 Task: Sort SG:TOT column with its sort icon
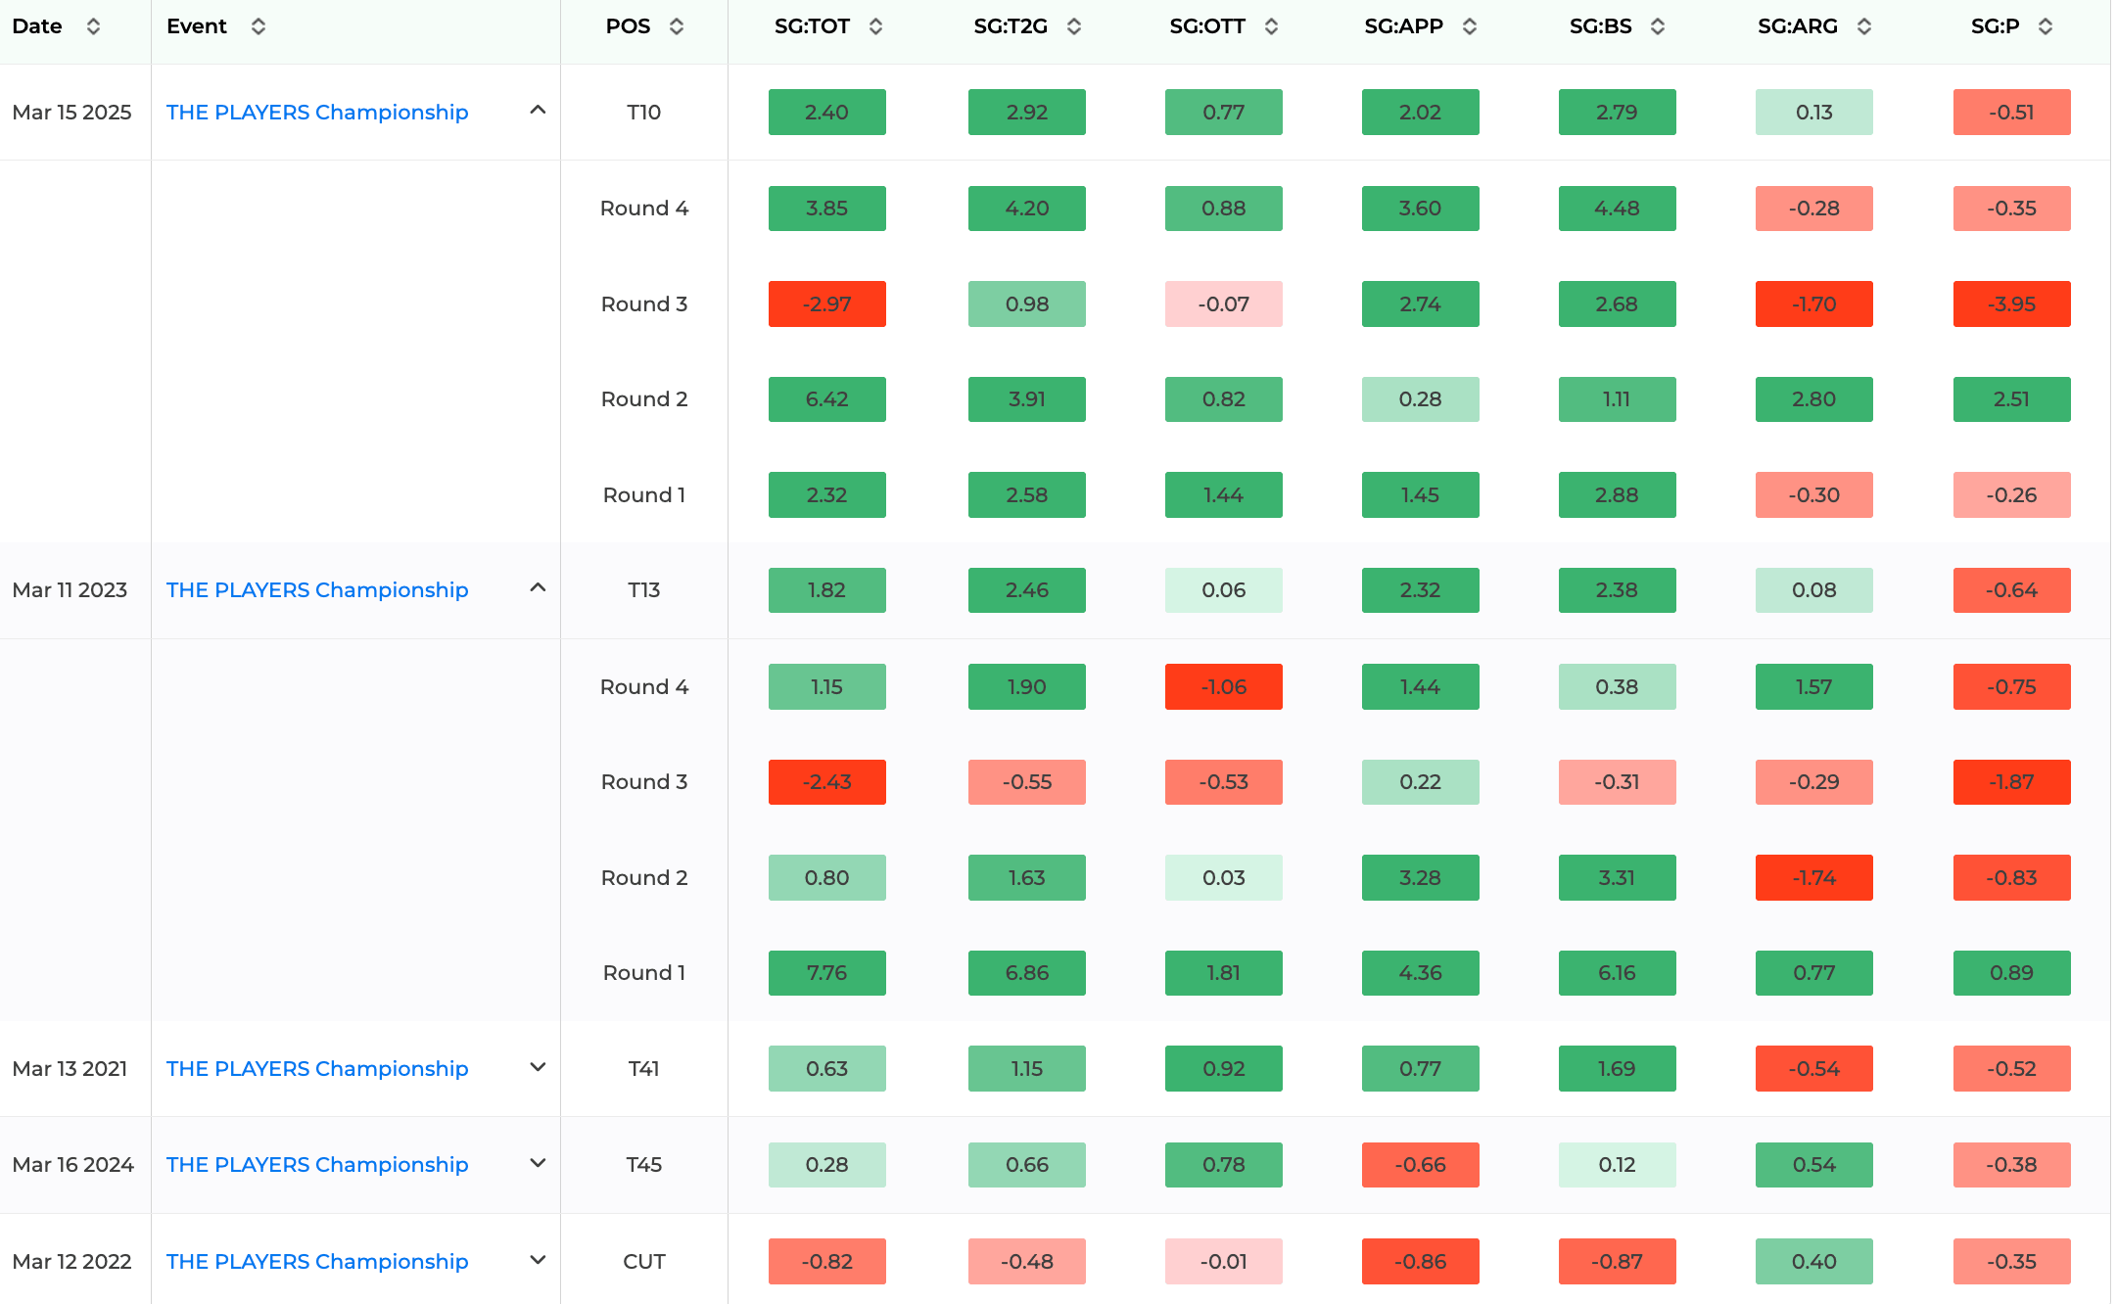(876, 26)
